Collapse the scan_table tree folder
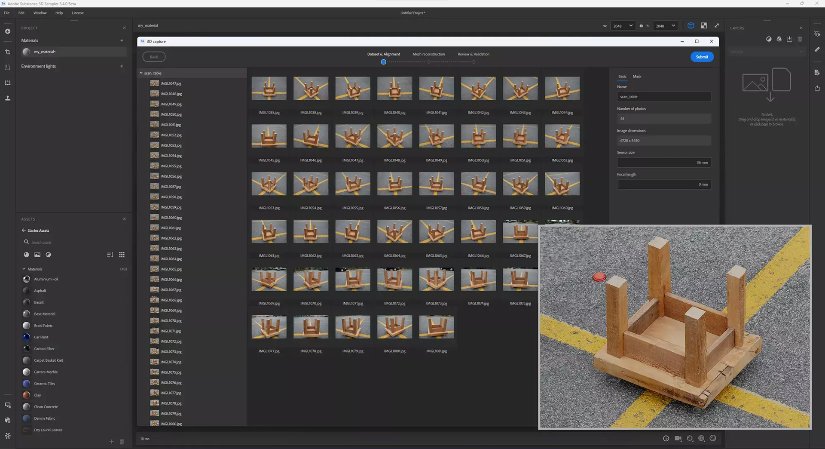 [141, 73]
